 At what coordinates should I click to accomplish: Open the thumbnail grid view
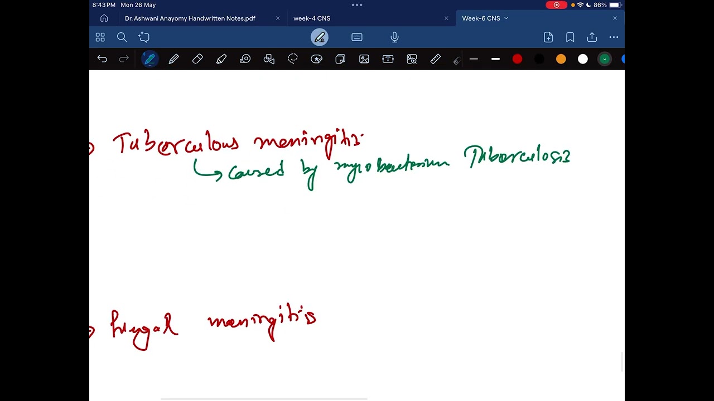tap(100, 37)
